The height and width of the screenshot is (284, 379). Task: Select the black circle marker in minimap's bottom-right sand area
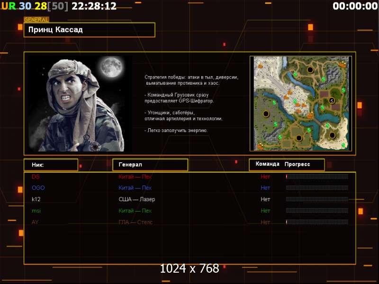(x=333, y=135)
